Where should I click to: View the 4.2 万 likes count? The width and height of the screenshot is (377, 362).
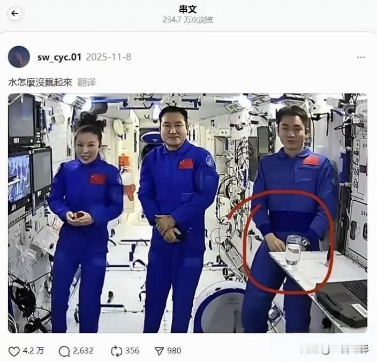click(x=33, y=351)
